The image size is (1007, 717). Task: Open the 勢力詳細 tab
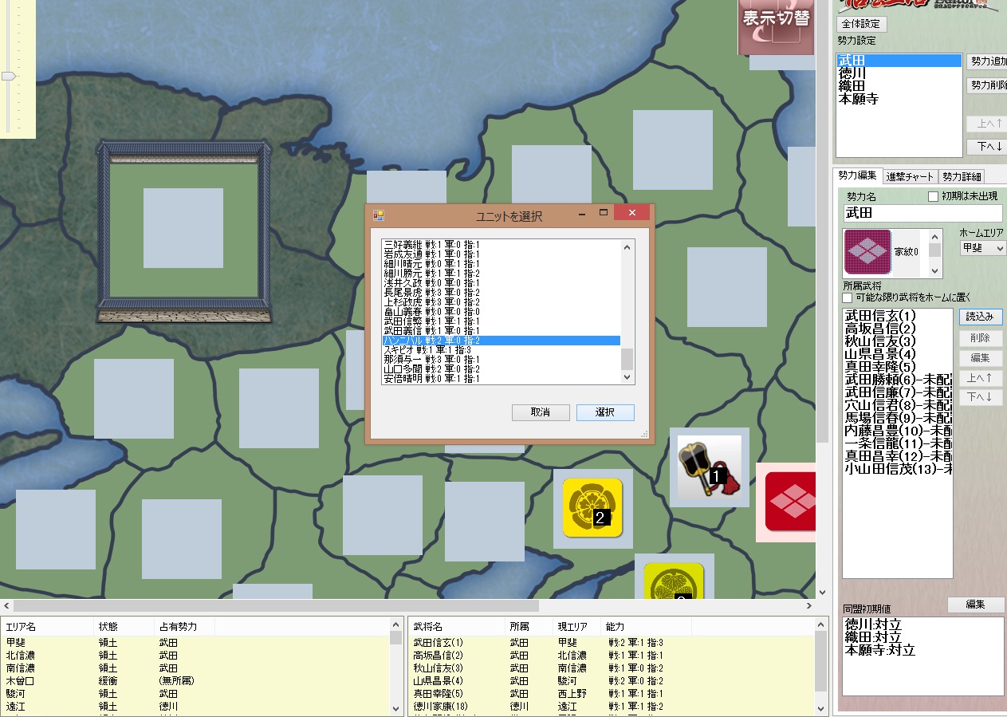[961, 177]
